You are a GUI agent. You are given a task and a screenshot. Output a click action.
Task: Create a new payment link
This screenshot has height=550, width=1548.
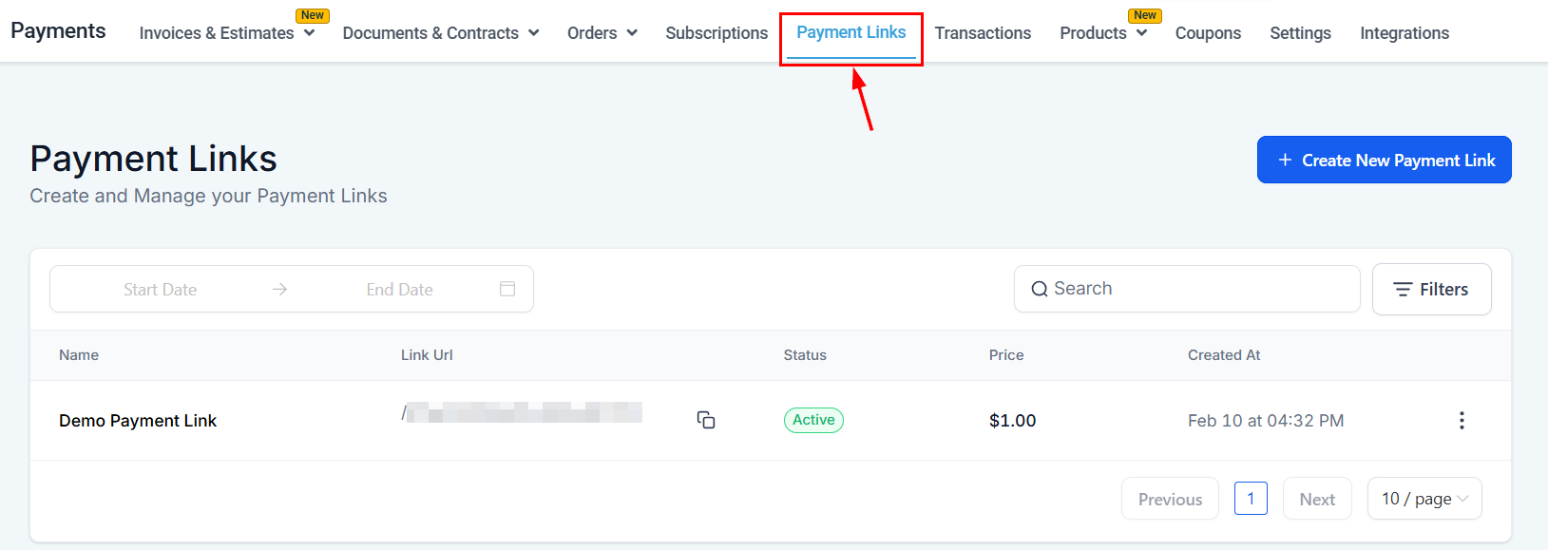point(1384,160)
